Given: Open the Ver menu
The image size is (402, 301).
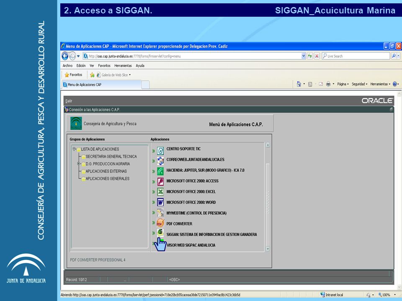Looking at the screenshot, I should (x=92, y=66).
